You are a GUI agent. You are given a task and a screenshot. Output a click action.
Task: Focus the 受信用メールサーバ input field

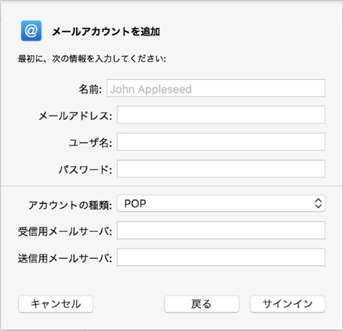click(221, 230)
